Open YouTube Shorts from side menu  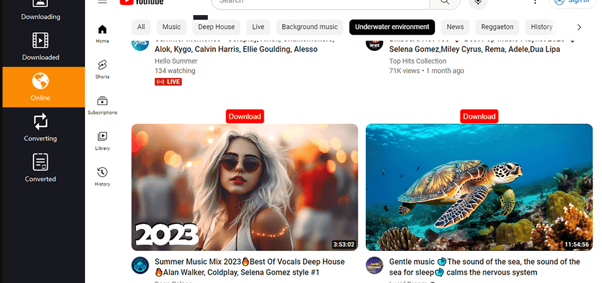click(102, 69)
